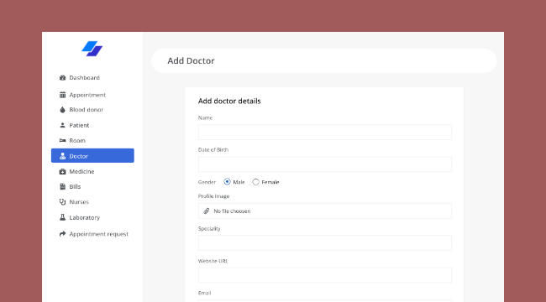
Task: Select the Male gender radio button
Action: pyautogui.click(x=227, y=181)
